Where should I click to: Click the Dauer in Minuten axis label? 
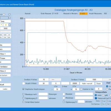tap(76, 73)
